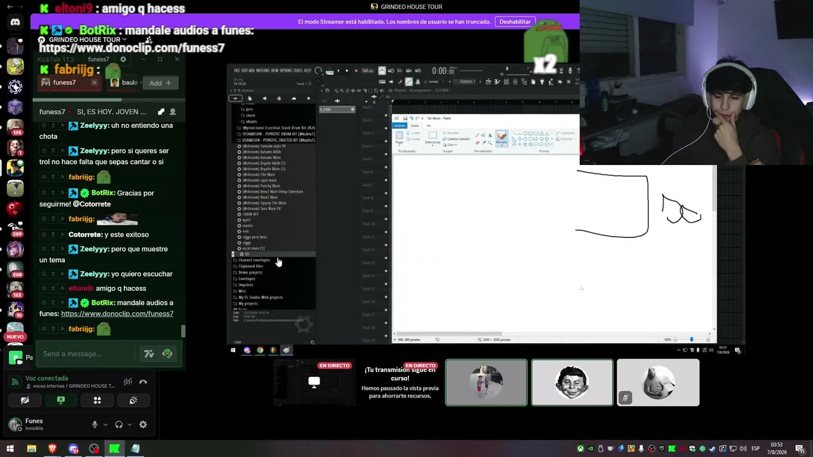Open Discord soundboard button
This screenshot has height=457, width=813.
(x=133, y=401)
